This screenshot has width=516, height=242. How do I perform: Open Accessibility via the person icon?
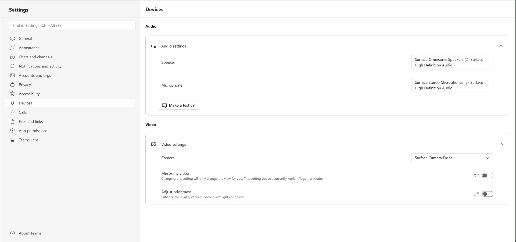(12, 94)
